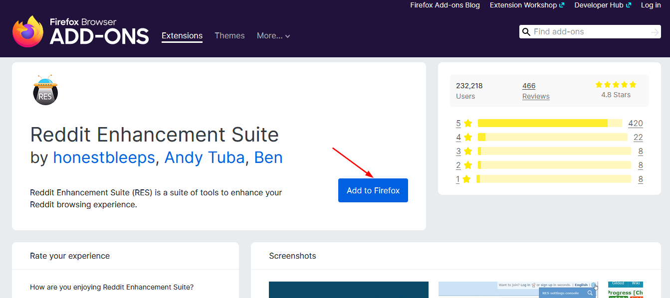
Task: Open the Developer Hub link
Action: 599,5
